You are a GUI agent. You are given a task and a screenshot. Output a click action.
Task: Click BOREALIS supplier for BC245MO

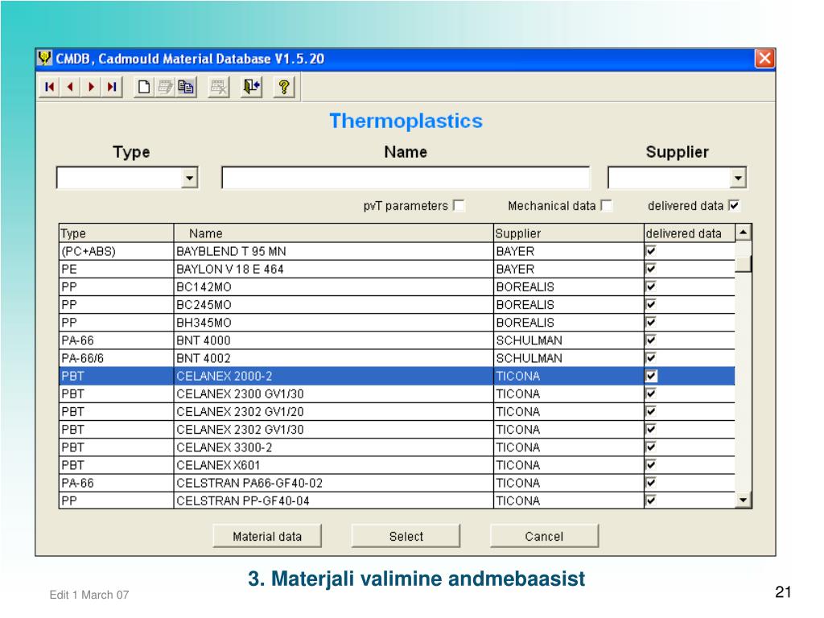569,305
